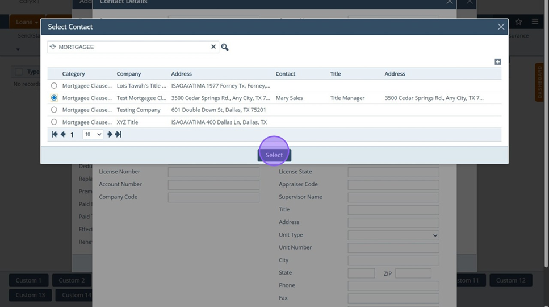Choose the Testing Company radio button
549x307 pixels.
54,110
